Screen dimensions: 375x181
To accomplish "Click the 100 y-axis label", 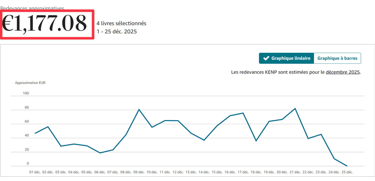I will click(x=26, y=93).
